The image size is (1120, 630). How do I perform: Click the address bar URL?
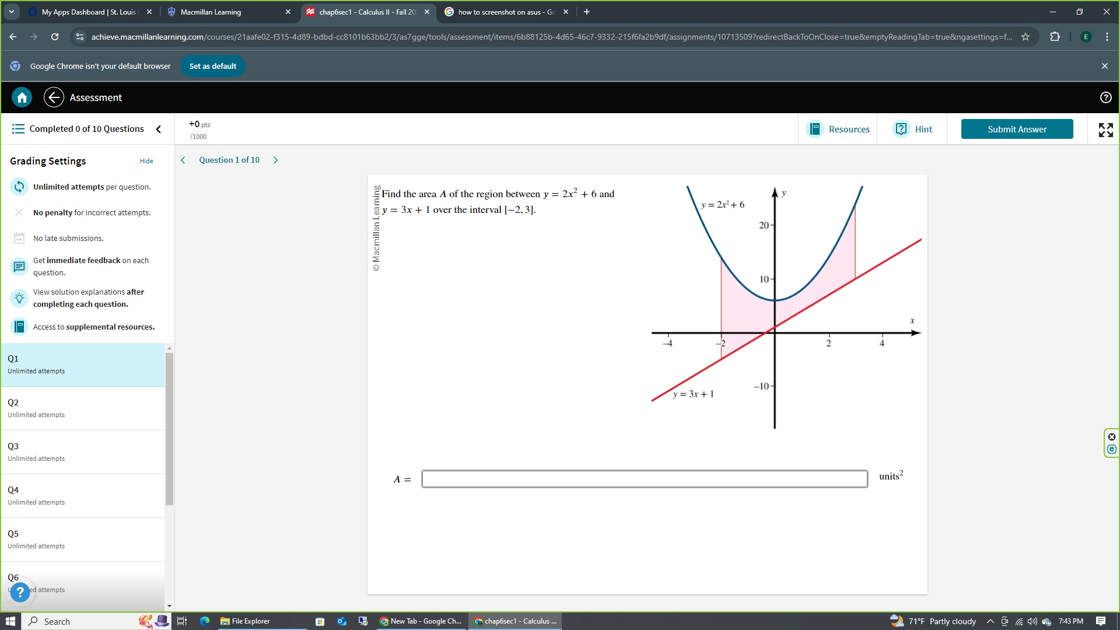pos(551,37)
